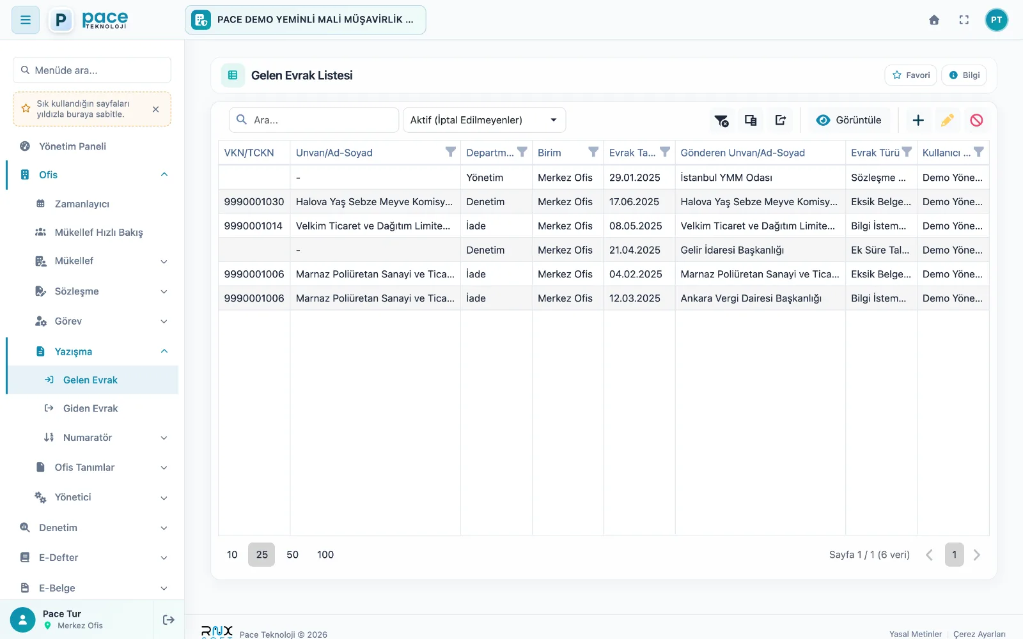Toggle the hamburger sidebar menu
This screenshot has width=1023, height=639.
[26, 20]
